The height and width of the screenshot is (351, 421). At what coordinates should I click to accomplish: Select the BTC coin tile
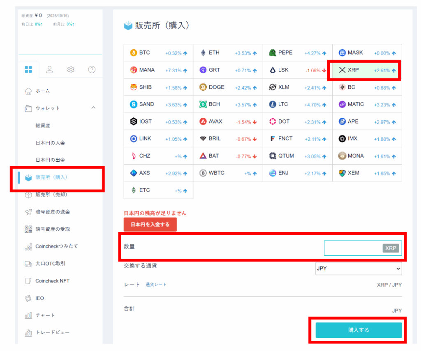point(158,53)
